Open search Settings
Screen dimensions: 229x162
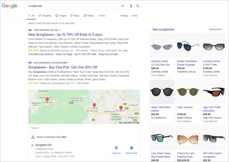[124, 16]
